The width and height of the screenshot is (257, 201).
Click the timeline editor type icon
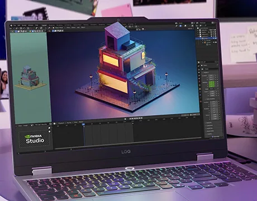click(54, 123)
